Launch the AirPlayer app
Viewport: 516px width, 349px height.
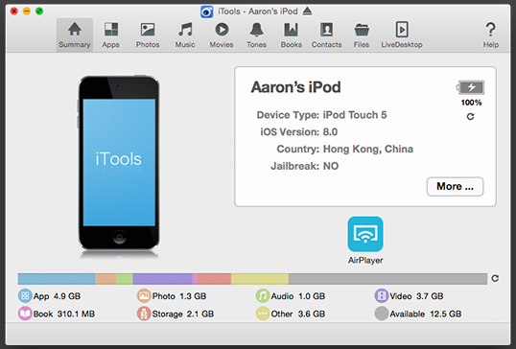(x=365, y=234)
